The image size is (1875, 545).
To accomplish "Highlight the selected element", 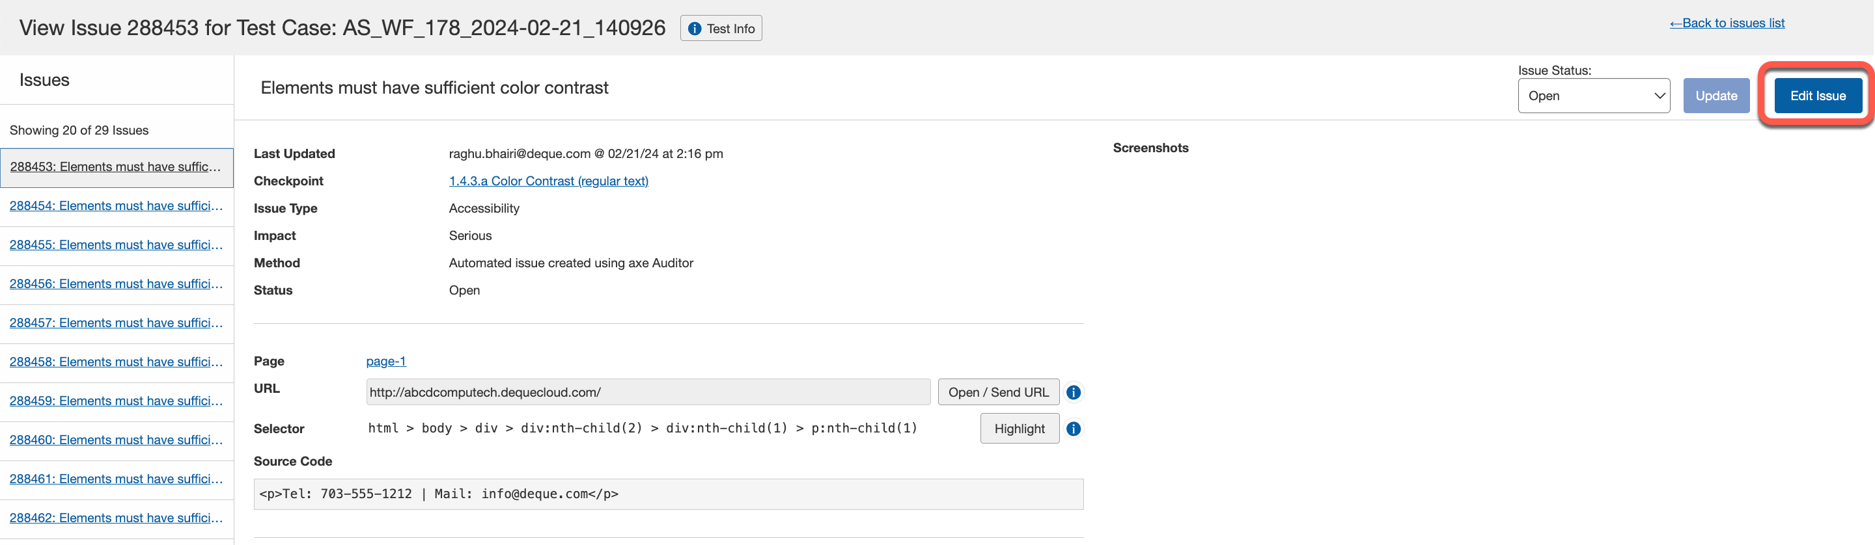I will (x=1019, y=429).
